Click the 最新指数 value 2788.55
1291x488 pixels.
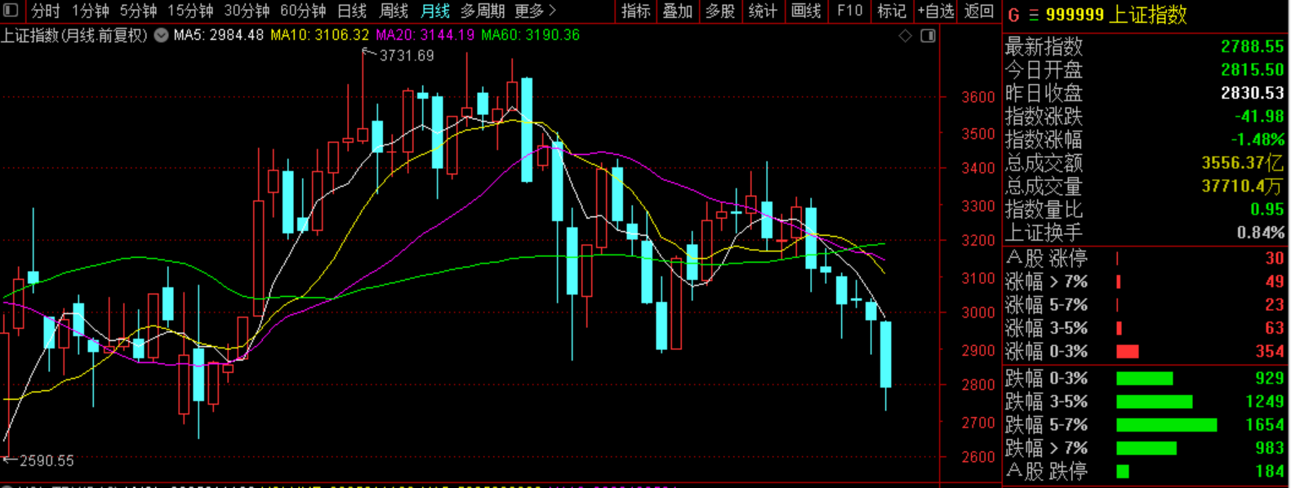point(1253,47)
